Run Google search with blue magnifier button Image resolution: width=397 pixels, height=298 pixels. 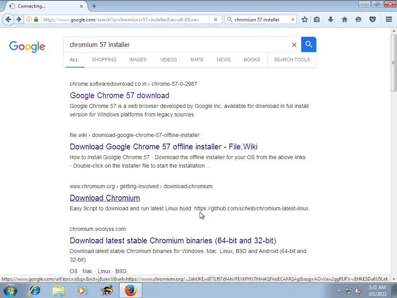309,44
